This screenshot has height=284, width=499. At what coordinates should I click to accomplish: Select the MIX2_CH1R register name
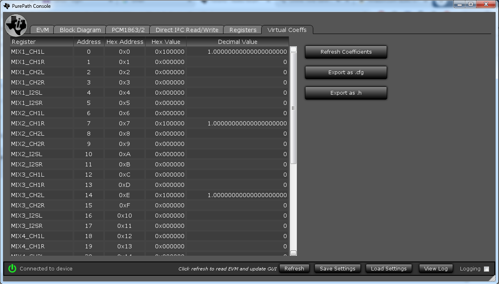pyautogui.click(x=28, y=123)
